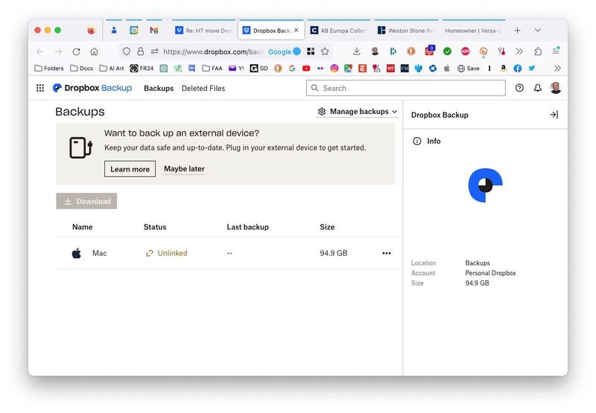This screenshot has width=596, height=413.
Task: Switch to the Deleted Files tab
Action: (x=203, y=88)
